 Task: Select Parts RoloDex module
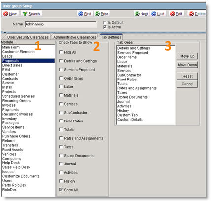point(28,185)
